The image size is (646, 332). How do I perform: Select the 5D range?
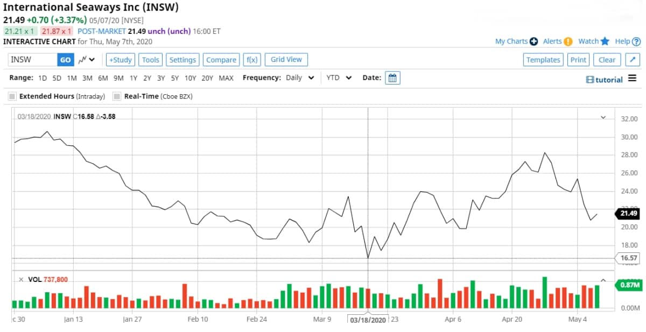pos(57,78)
